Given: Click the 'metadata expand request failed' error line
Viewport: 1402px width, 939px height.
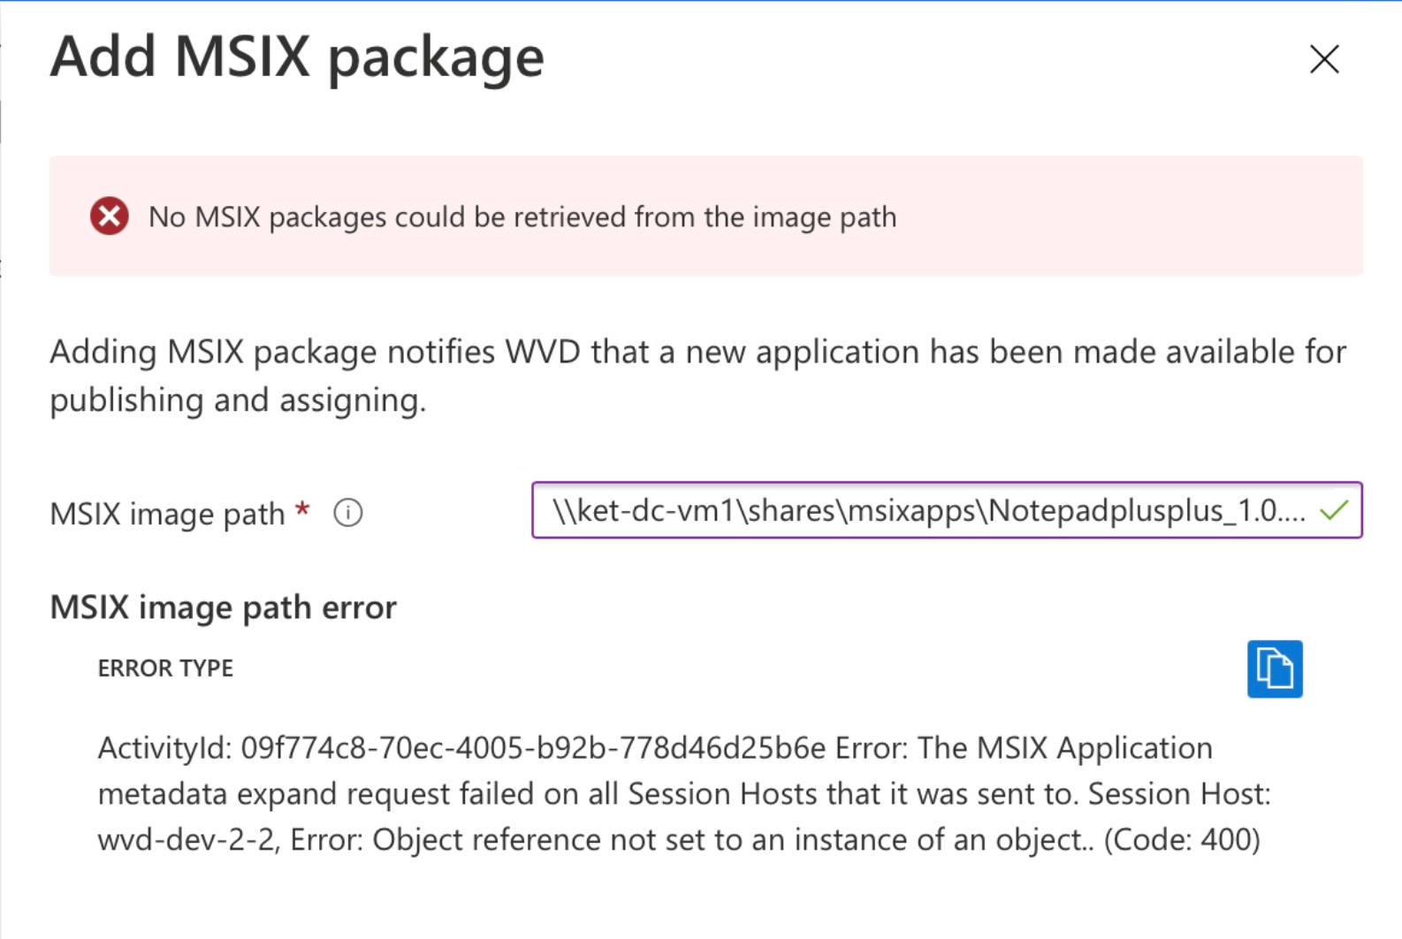Looking at the screenshot, I should (684, 794).
